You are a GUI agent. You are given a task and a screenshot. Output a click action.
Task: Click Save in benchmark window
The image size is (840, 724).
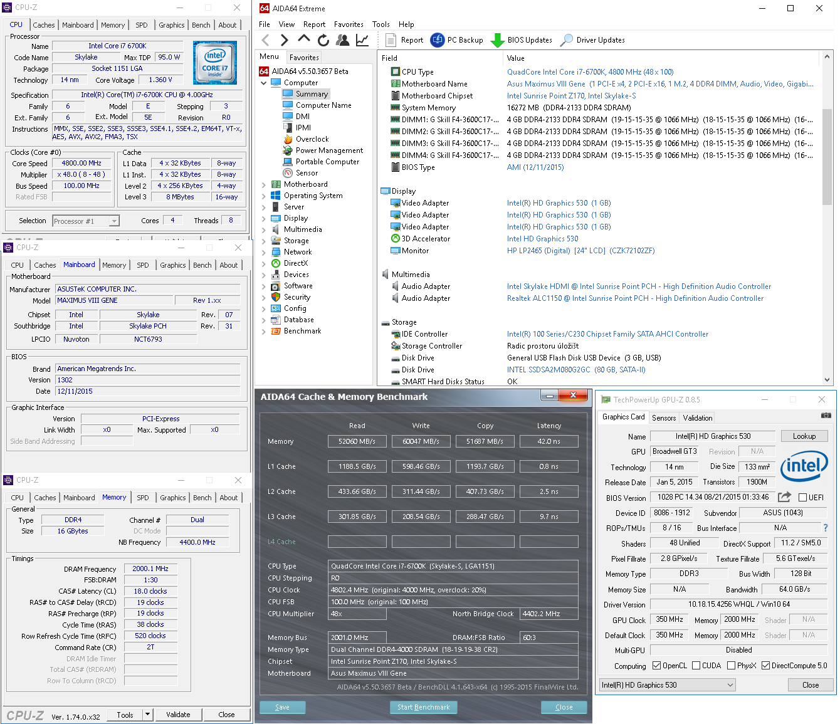[282, 707]
